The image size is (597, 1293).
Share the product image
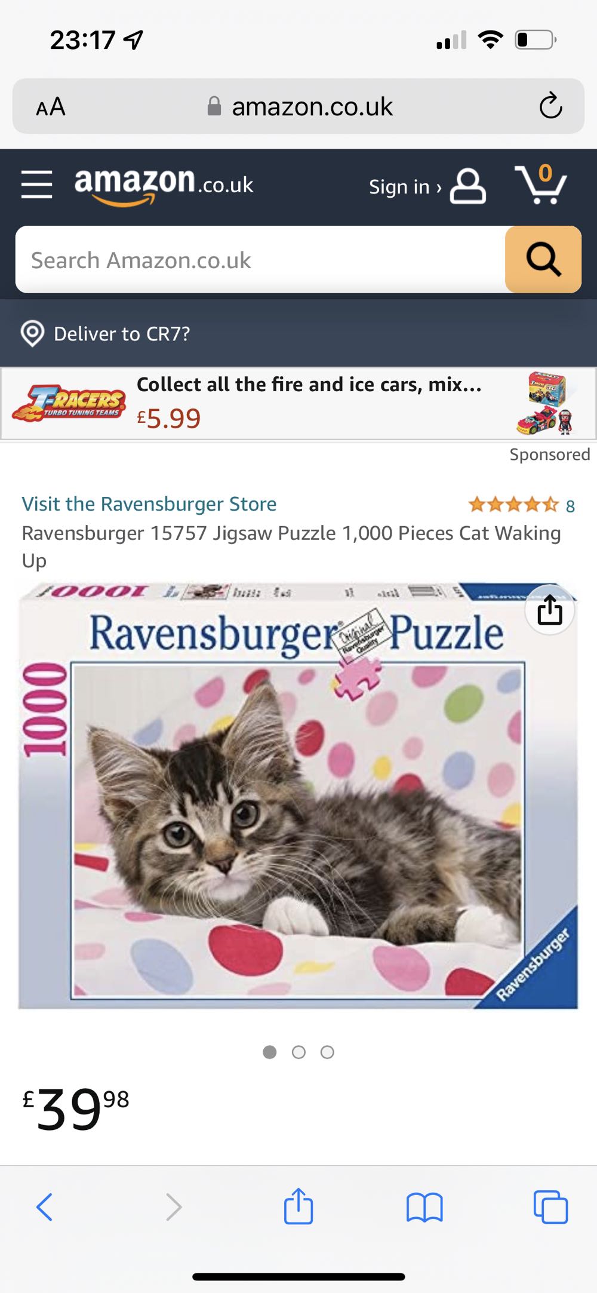pyautogui.click(x=549, y=610)
